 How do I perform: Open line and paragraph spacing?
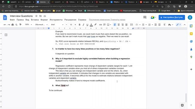point(131,25)
